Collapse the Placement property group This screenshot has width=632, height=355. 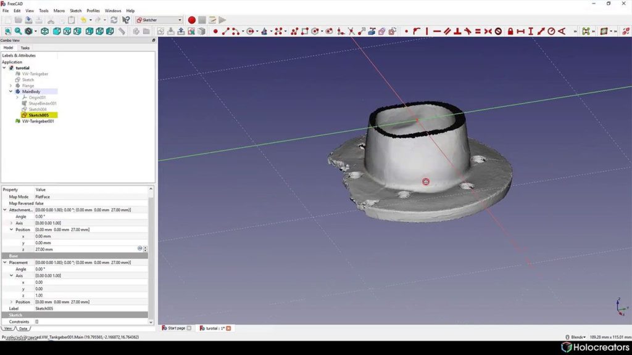pos(5,263)
